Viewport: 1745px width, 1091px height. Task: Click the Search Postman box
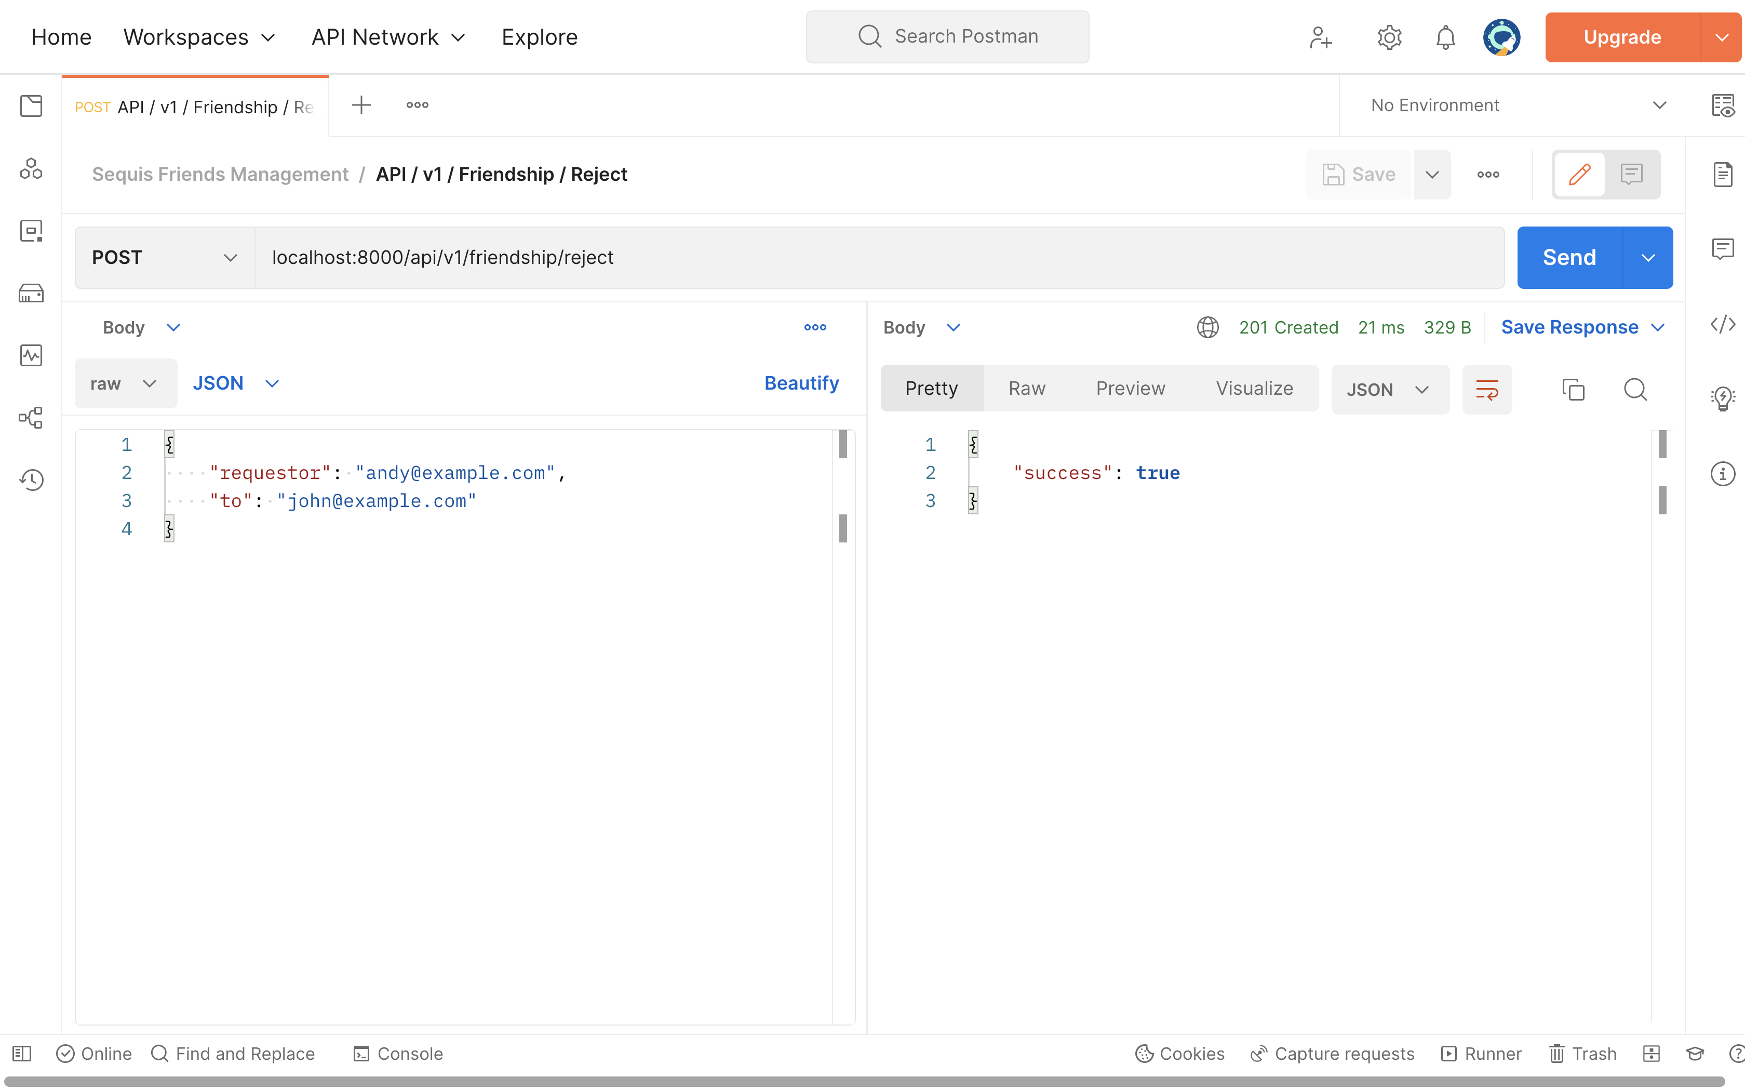coord(947,37)
